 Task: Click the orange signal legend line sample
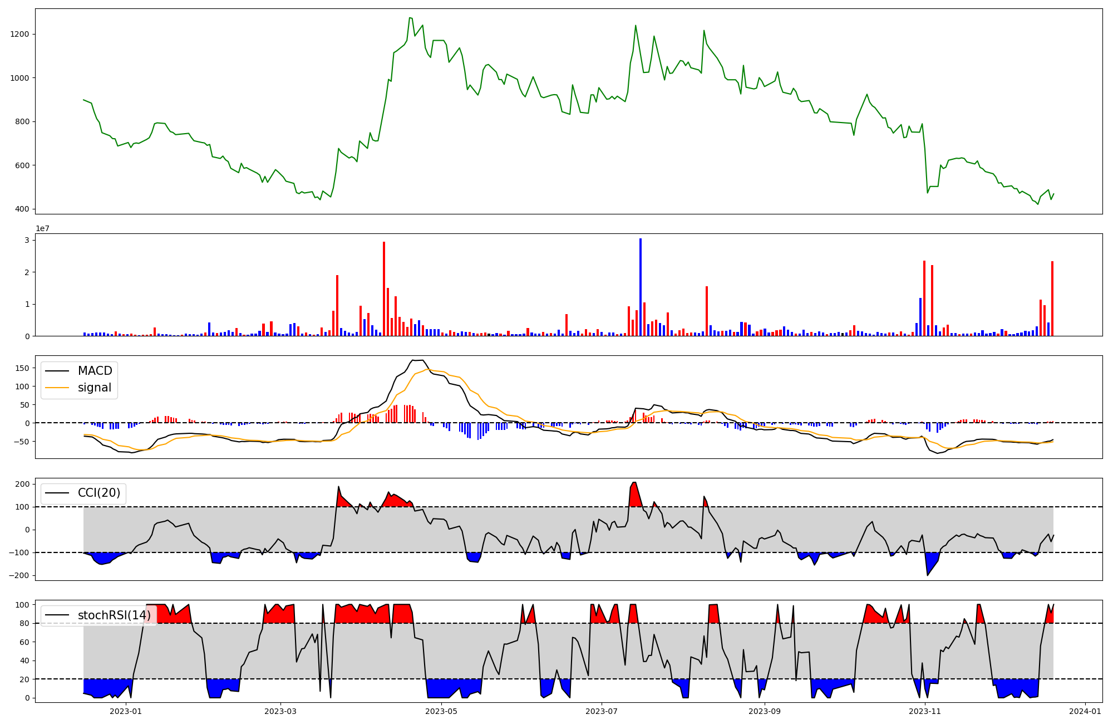pos(57,388)
